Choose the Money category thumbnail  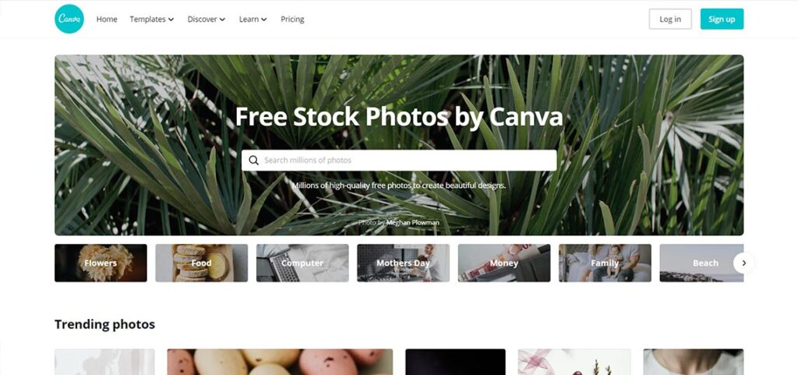click(504, 263)
